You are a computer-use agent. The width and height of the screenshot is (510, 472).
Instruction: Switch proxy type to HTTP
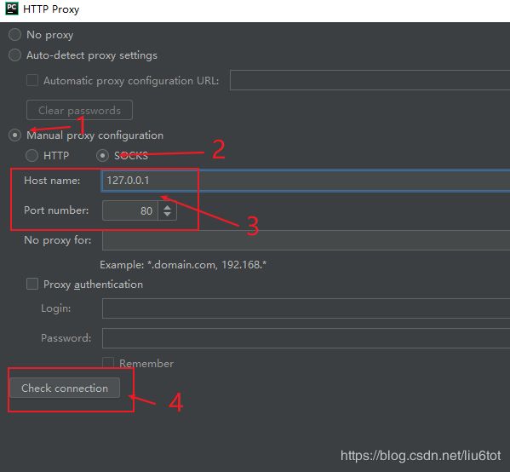pos(32,156)
